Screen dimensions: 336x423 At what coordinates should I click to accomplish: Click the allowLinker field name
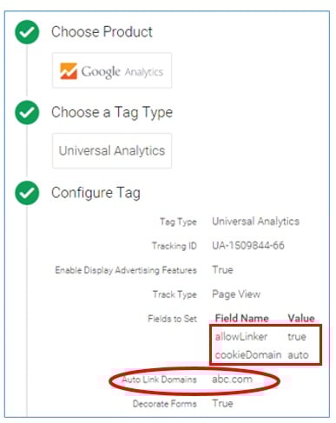tap(241, 337)
